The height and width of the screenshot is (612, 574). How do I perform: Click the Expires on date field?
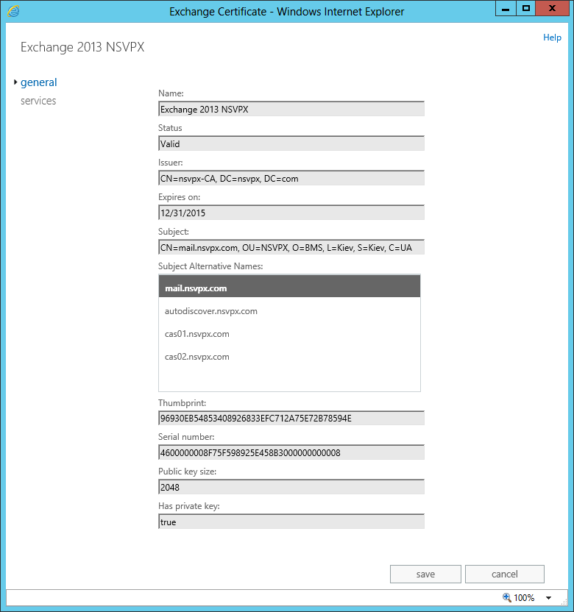tap(291, 213)
